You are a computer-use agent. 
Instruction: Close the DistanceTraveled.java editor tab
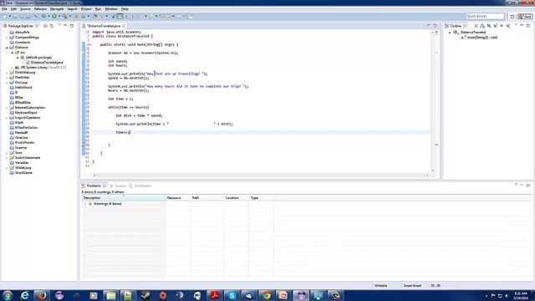point(124,26)
